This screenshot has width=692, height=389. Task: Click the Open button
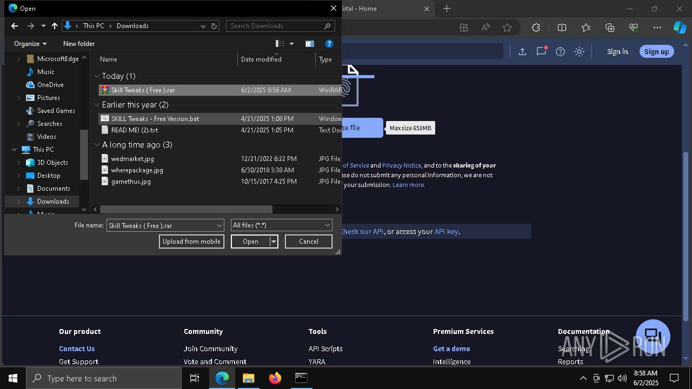pyautogui.click(x=250, y=242)
